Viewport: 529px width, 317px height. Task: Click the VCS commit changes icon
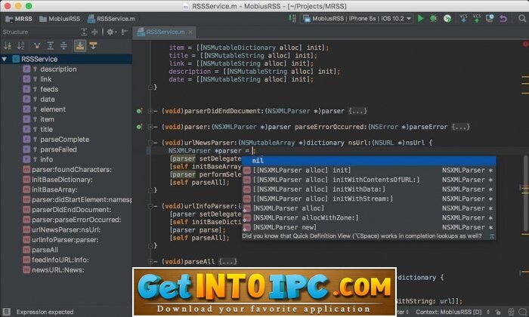pyautogui.click(x=476, y=19)
